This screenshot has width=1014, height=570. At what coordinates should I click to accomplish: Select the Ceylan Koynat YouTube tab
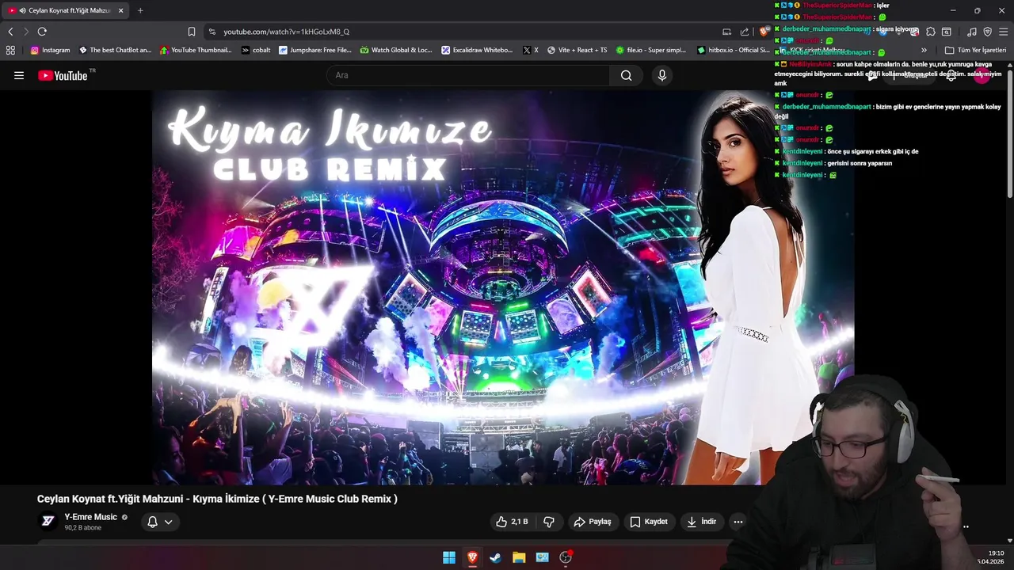[66, 11]
